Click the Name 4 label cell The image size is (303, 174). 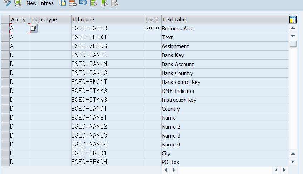coord(225,144)
